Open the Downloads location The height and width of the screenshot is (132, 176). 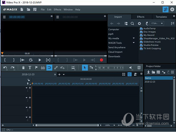pyautogui.click(x=114, y=56)
